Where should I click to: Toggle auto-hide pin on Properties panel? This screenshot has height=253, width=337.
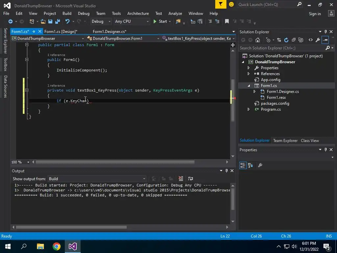point(325,150)
